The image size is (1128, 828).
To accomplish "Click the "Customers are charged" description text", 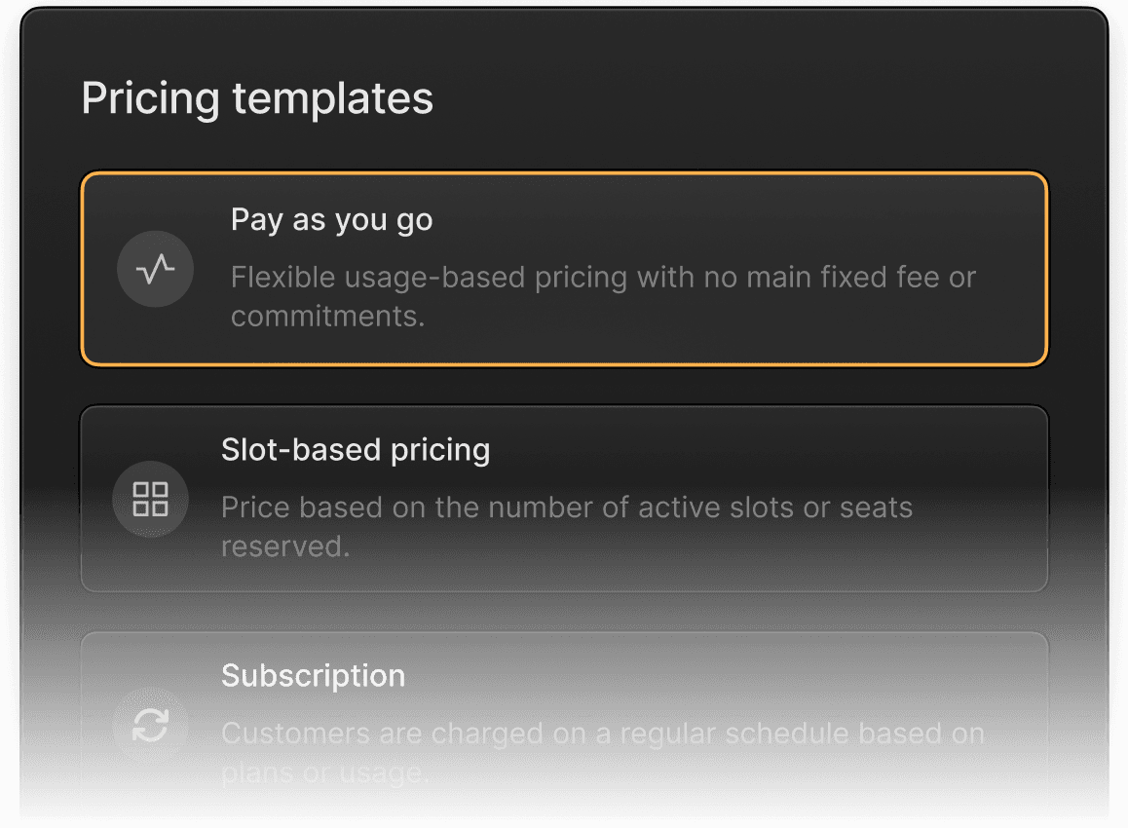I will click(x=602, y=734).
